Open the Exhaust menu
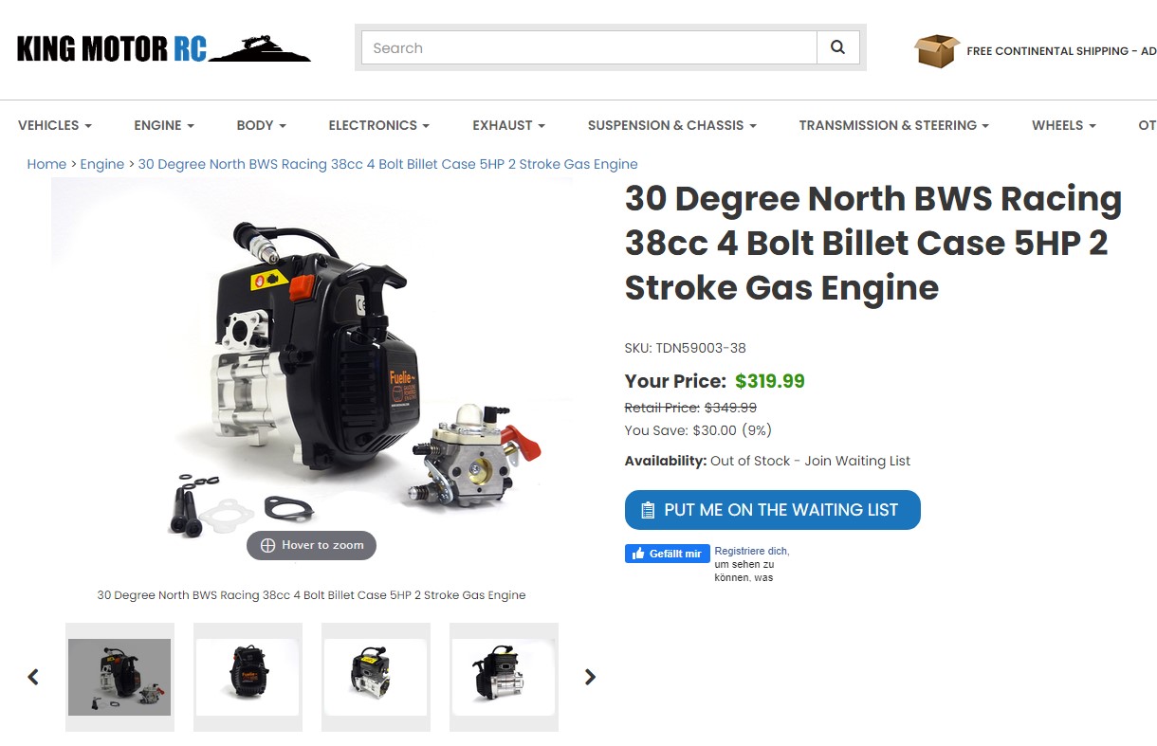This screenshot has height=746, width=1157. (x=509, y=125)
